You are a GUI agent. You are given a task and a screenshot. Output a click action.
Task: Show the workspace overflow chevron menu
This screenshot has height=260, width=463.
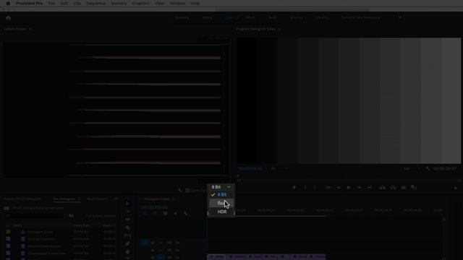(400, 17)
